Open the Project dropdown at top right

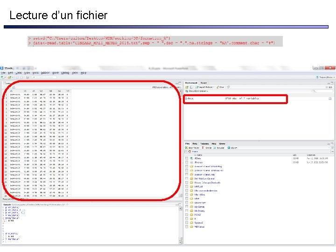[325, 77]
